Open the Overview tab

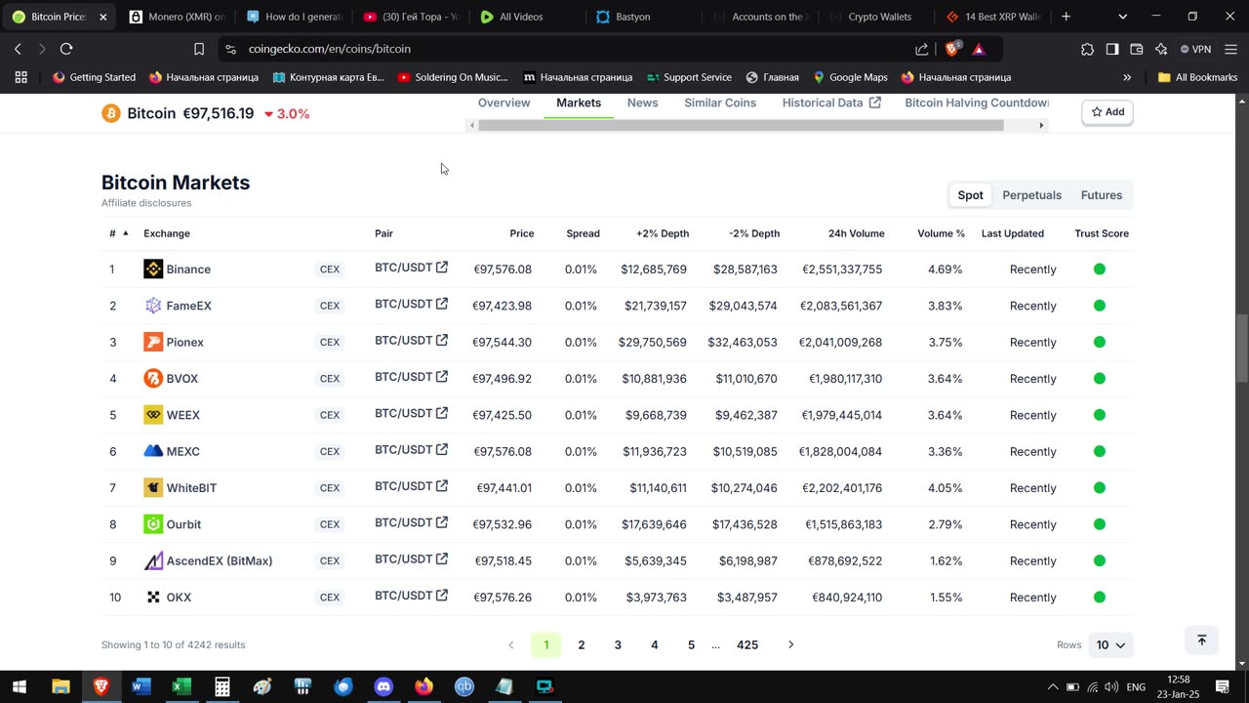(504, 103)
